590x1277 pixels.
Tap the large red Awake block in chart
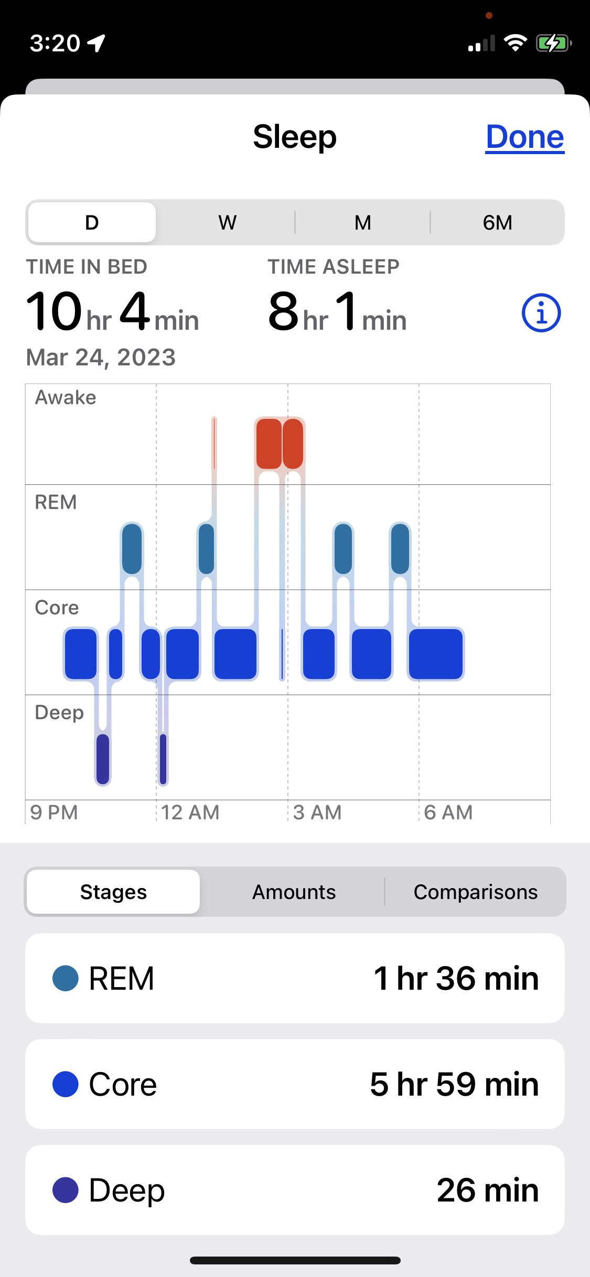(269, 443)
